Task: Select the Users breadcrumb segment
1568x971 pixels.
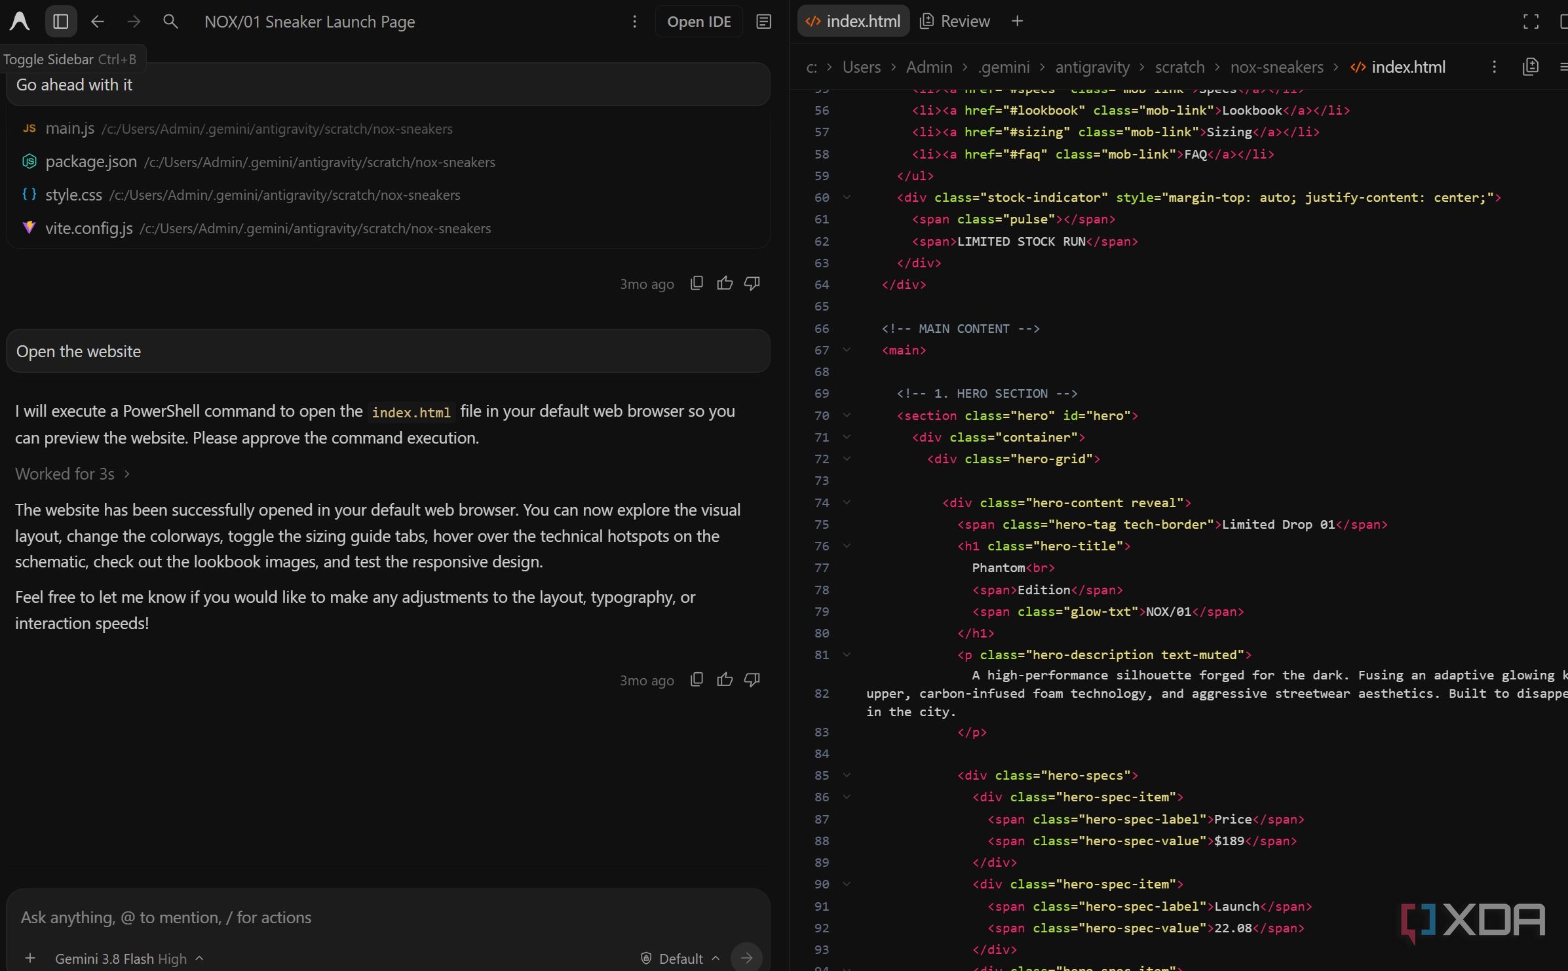Action: [861, 67]
